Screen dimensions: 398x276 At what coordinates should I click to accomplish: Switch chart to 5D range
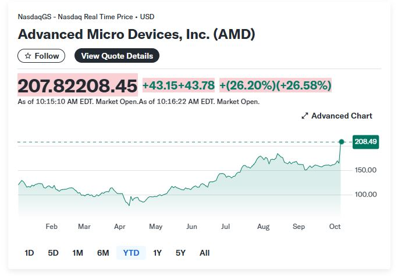tap(53, 253)
